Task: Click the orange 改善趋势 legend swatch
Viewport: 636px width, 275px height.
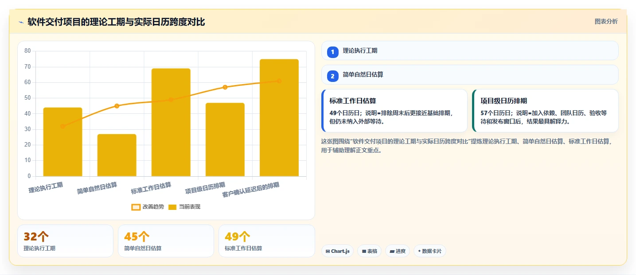Action: click(136, 207)
